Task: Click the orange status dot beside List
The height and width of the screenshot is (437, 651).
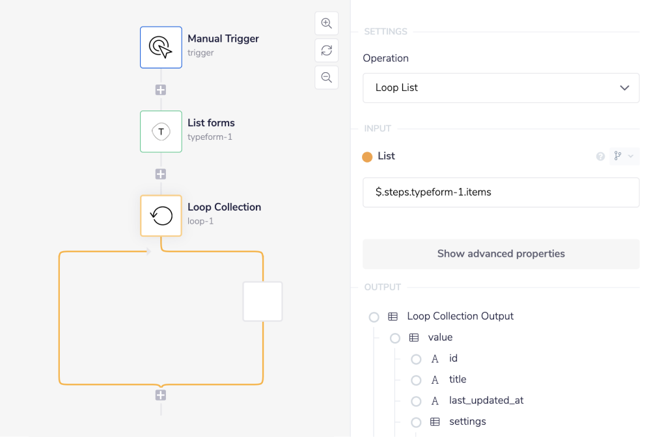Action: (x=367, y=156)
